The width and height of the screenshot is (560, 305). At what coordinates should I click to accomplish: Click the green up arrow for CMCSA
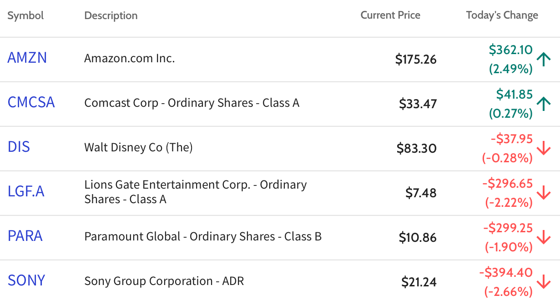click(544, 104)
